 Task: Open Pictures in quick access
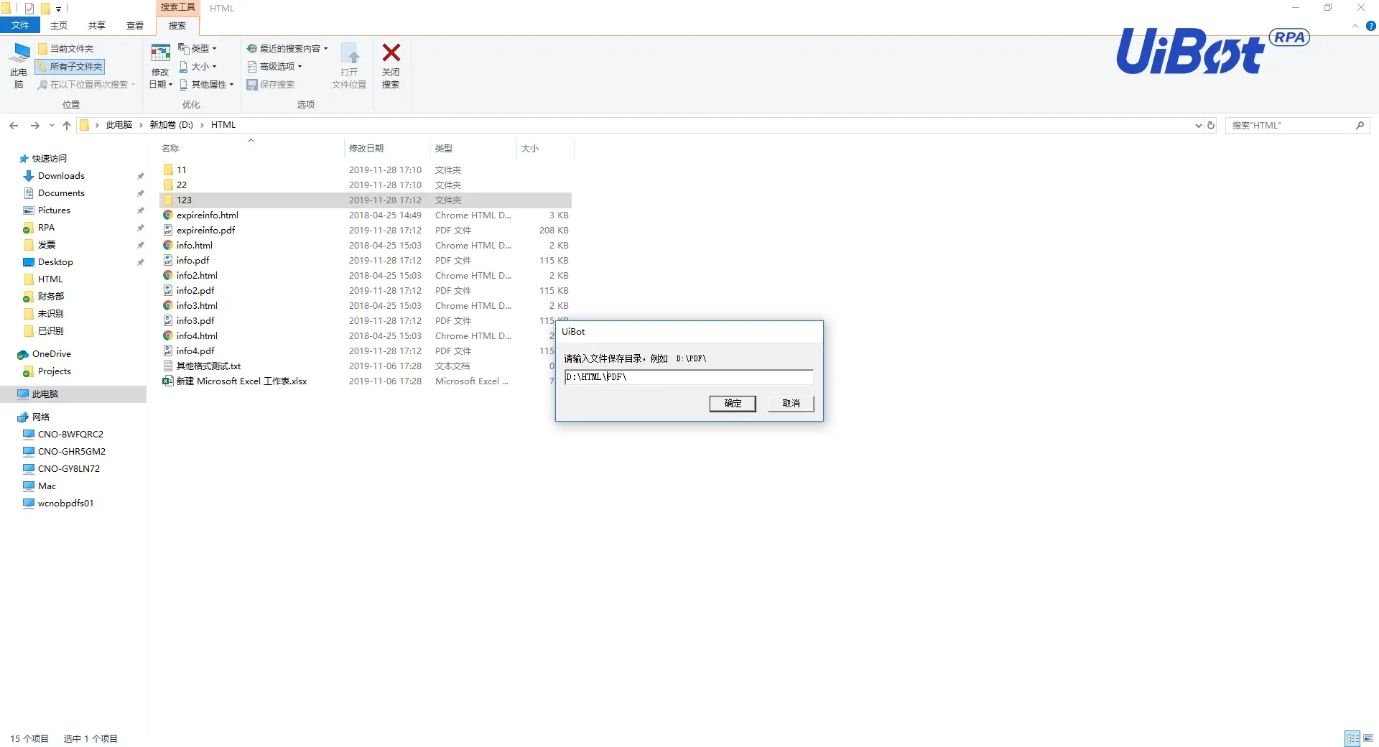[x=54, y=210]
